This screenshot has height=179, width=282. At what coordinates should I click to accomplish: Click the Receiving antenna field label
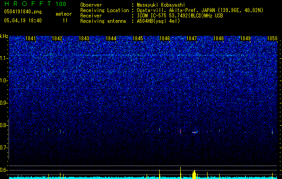[103, 21]
